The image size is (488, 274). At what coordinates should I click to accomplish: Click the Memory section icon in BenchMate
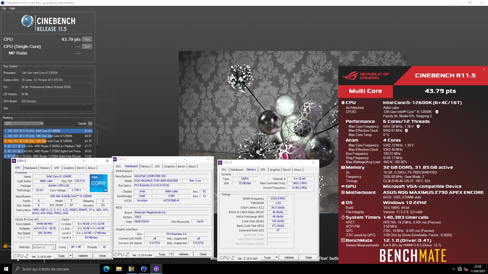tap(343, 167)
